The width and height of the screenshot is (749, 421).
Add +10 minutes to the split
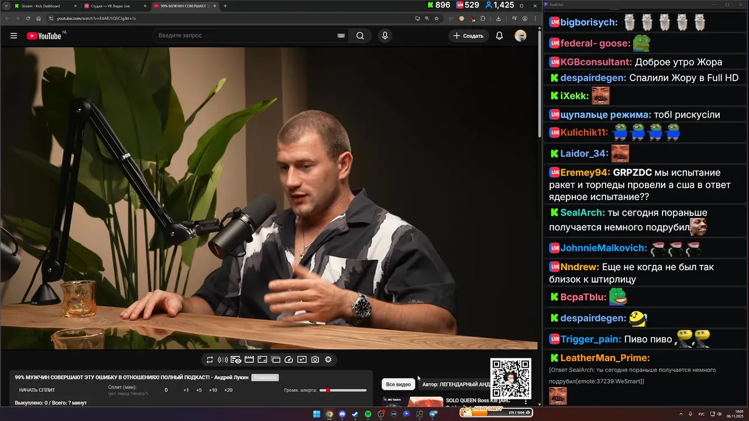point(213,390)
